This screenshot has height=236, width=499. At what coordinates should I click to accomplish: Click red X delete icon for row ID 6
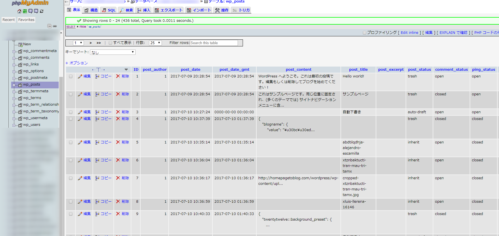pos(118,160)
